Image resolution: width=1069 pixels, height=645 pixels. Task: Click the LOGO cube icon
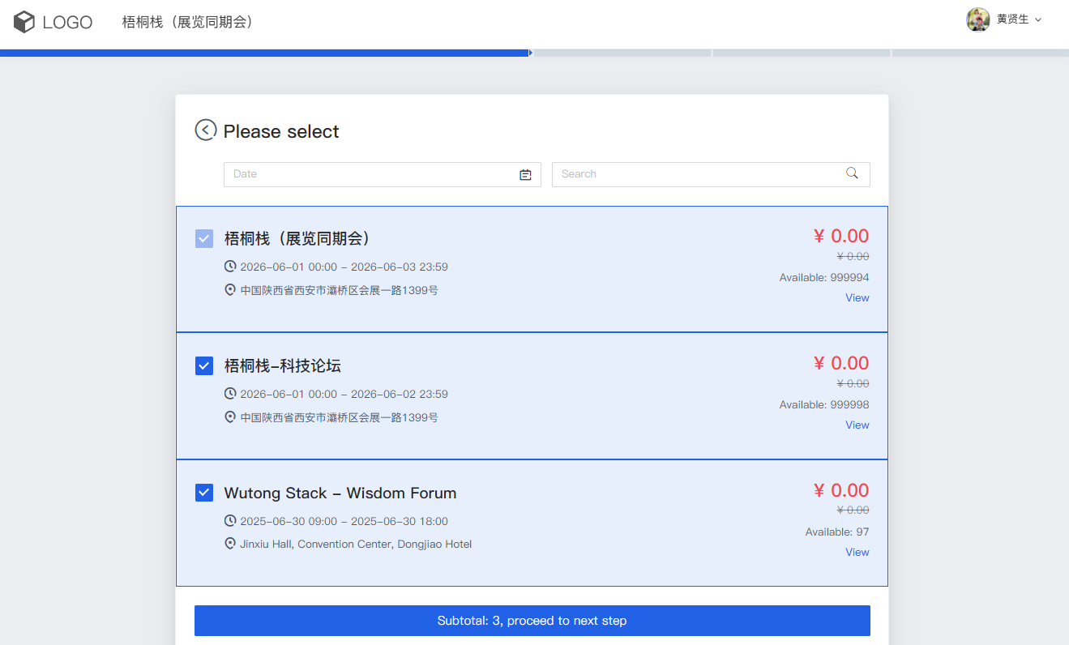click(24, 22)
